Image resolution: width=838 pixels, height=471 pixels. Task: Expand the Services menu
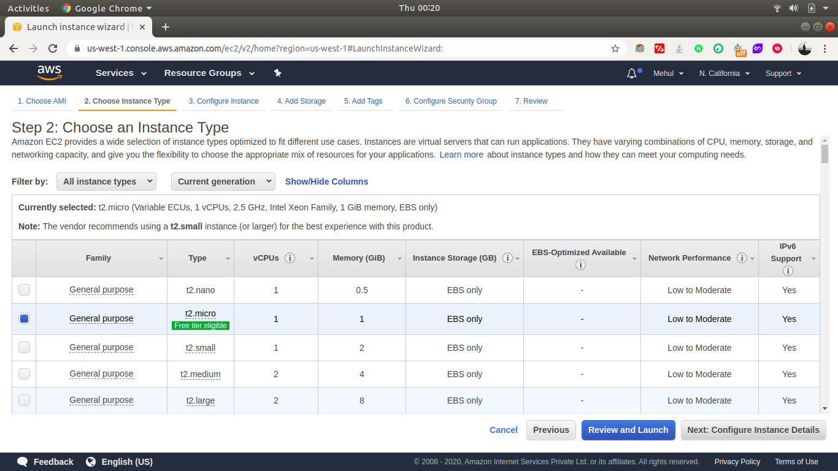click(121, 73)
